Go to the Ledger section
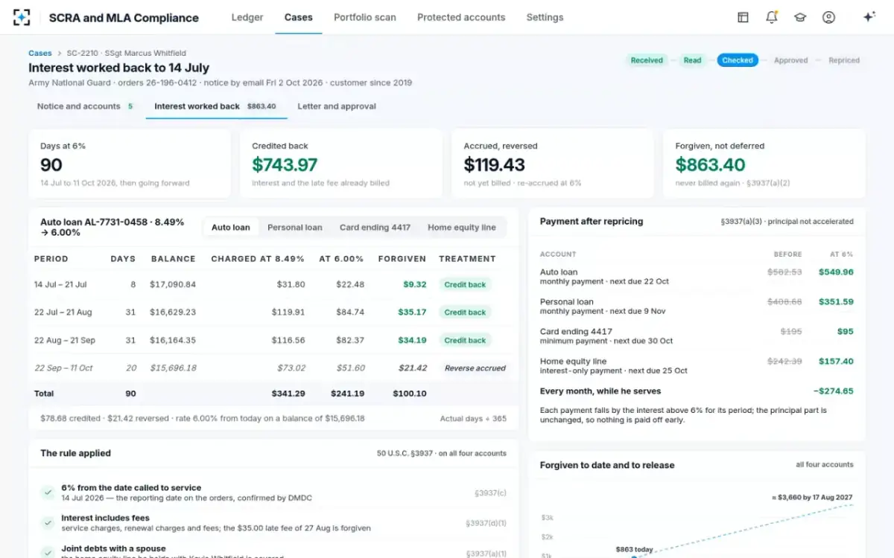 [x=247, y=17]
